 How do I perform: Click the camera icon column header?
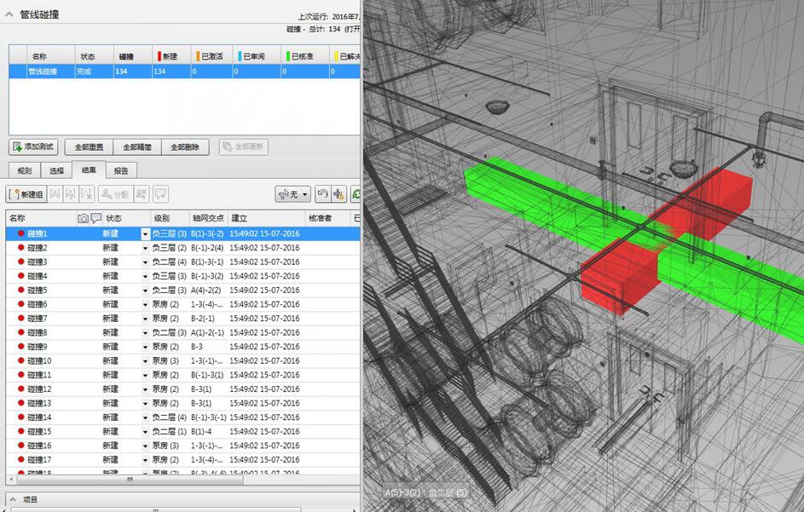point(83,218)
